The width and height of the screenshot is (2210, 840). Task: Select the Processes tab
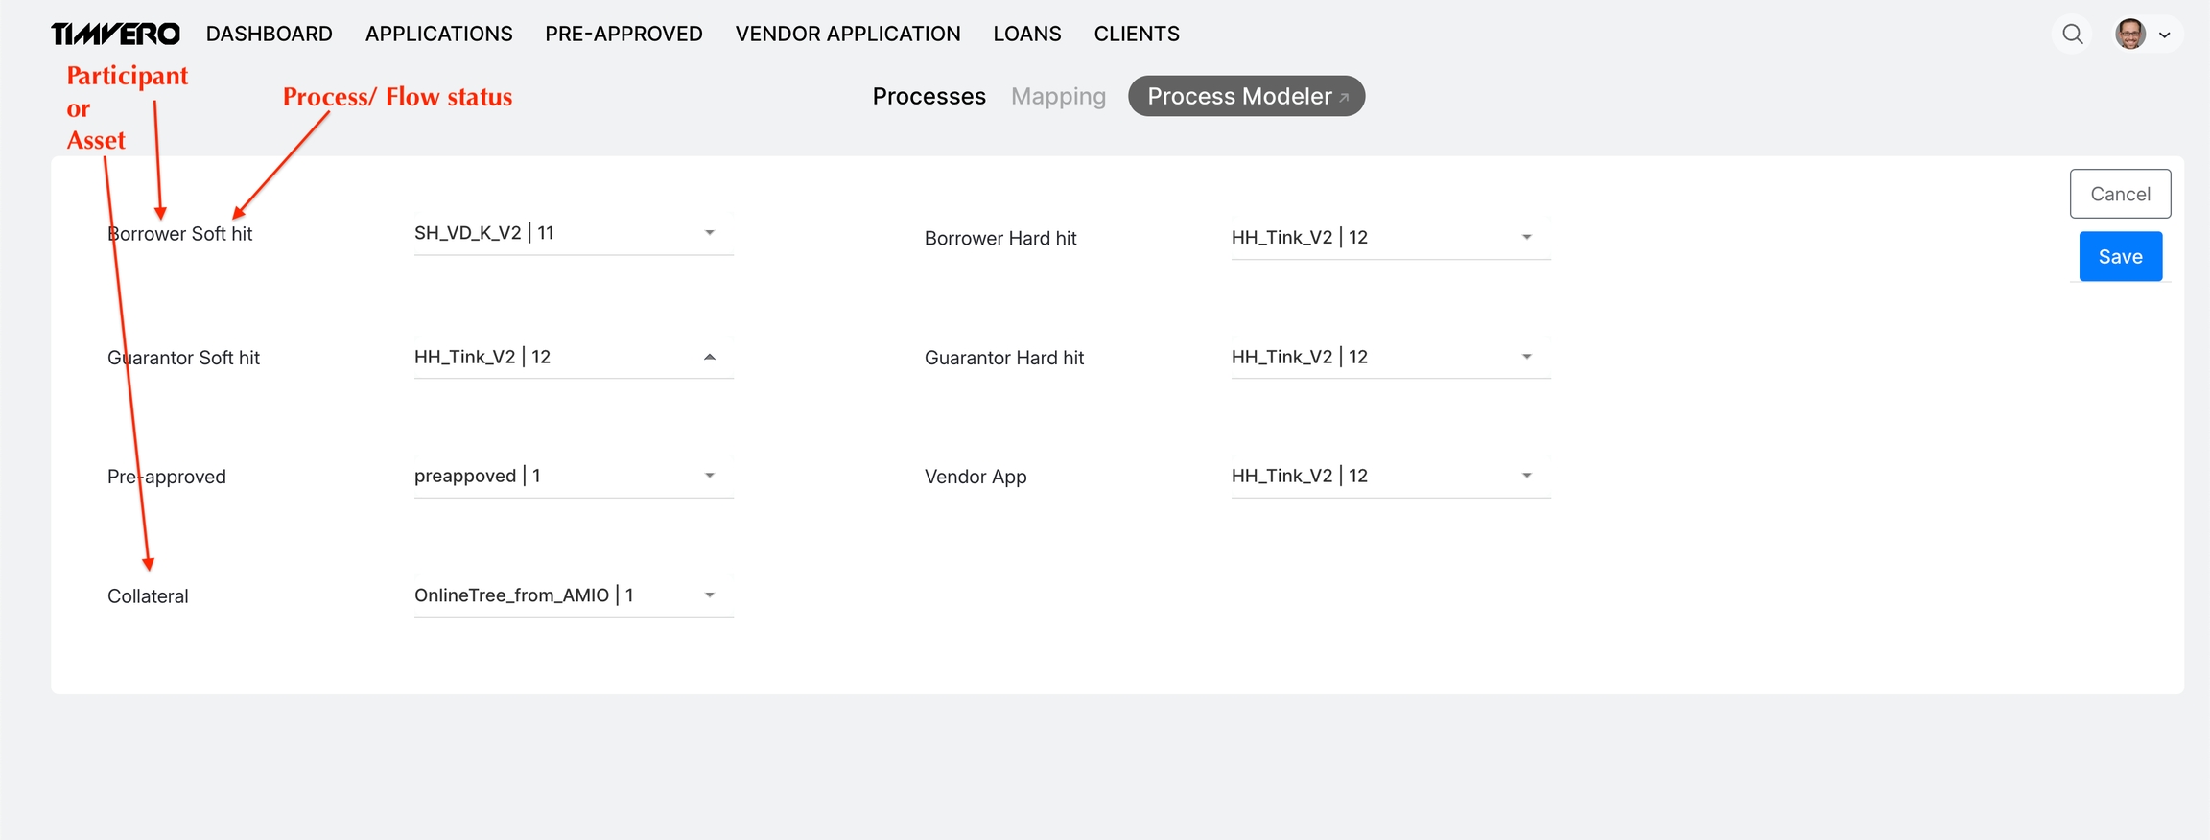point(929,97)
